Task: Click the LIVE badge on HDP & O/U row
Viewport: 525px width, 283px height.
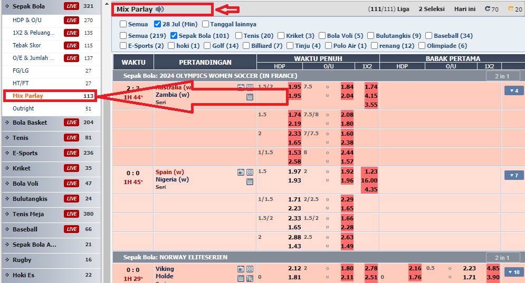Action: 72,20
